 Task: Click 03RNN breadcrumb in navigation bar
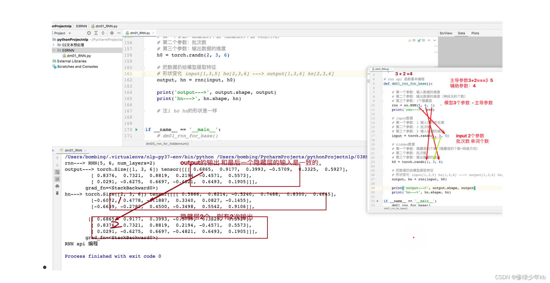pos(82,26)
